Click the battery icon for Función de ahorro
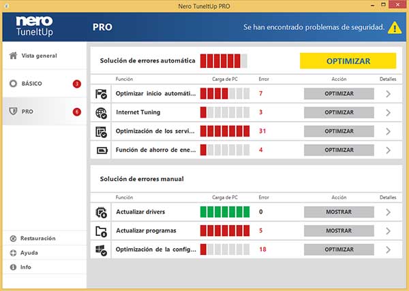The width and height of the screenshot is (409, 291). click(x=102, y=150)
